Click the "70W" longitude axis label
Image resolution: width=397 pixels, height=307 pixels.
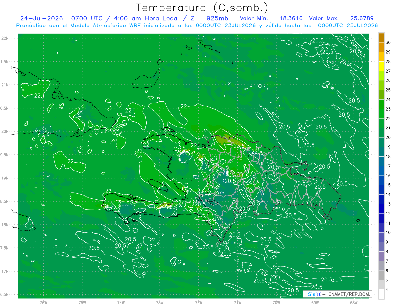[276, 302]
